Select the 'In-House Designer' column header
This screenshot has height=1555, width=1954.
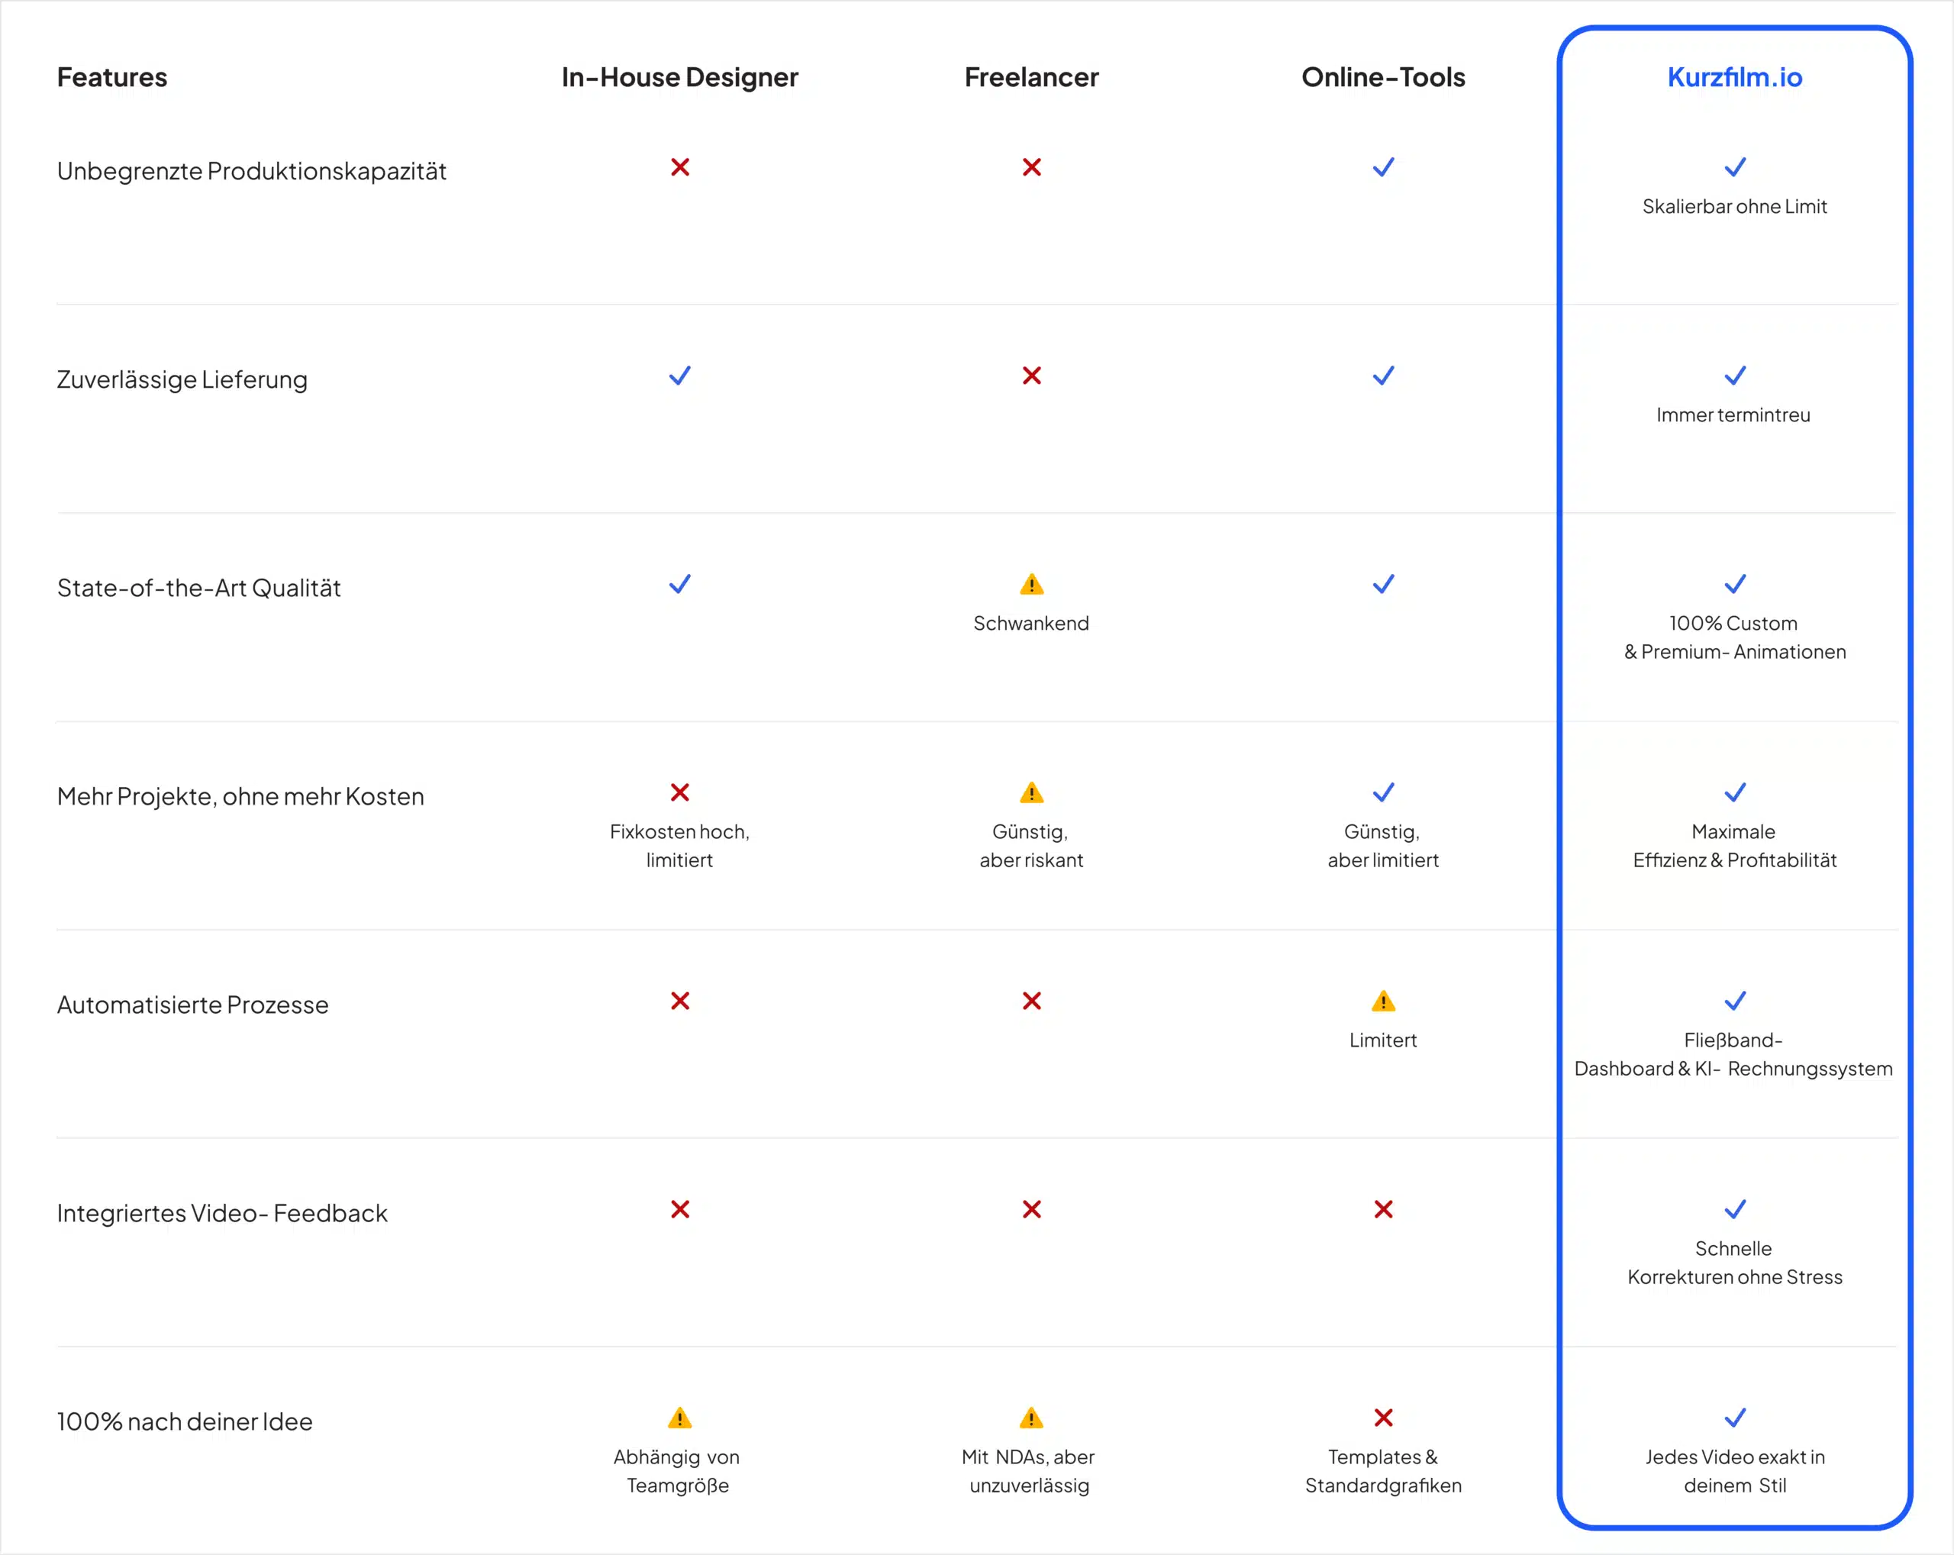(680, 78)
